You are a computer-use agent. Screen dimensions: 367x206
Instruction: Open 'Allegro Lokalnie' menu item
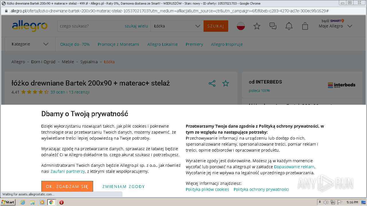pyautogui.click(x=163, y=44)
